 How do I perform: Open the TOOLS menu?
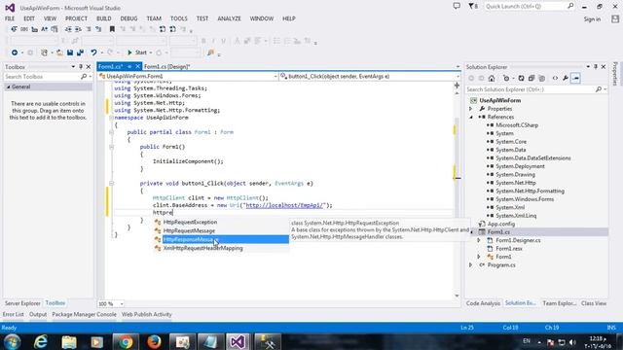[179, 18]
